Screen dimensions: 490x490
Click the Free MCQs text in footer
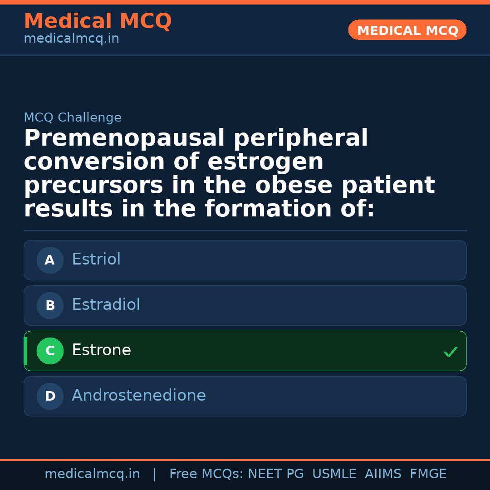(206, 474)
